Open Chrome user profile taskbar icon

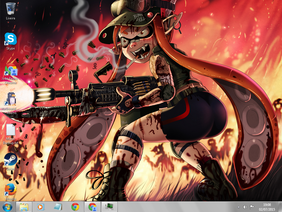(x=92, y=207)
